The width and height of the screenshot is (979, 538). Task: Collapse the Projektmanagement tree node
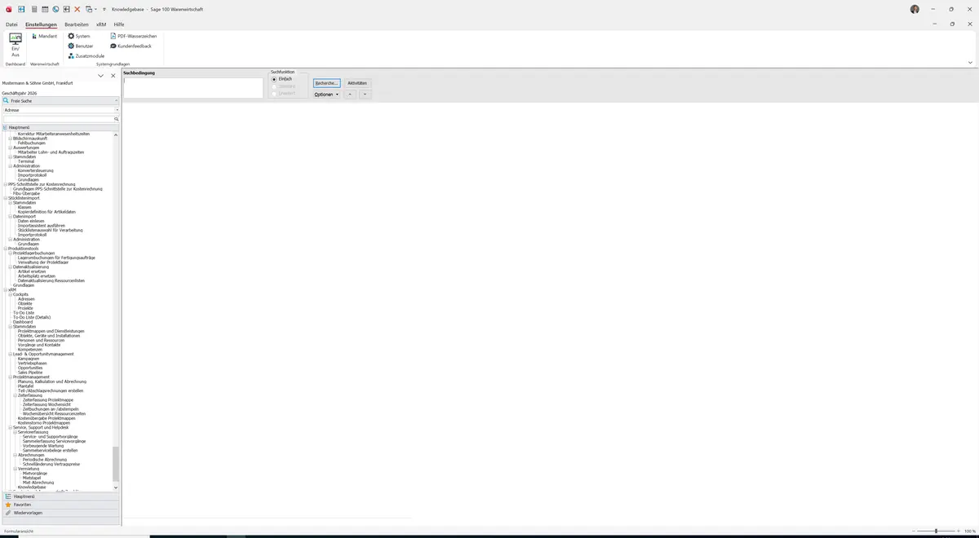coord(10,377)
